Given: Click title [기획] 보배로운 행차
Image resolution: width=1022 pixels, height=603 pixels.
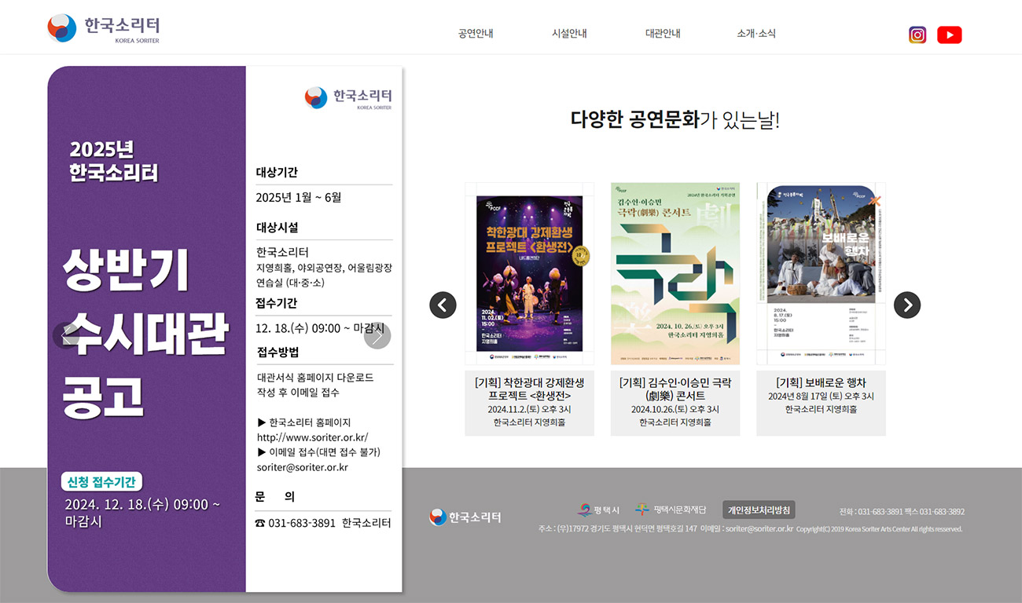Looking at the screenshot, I should tap(821, 382).
